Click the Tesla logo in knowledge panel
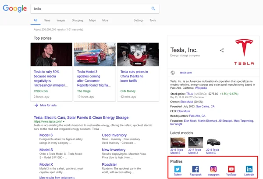This screenshot has height=179, width=263. tap(244, 52)
